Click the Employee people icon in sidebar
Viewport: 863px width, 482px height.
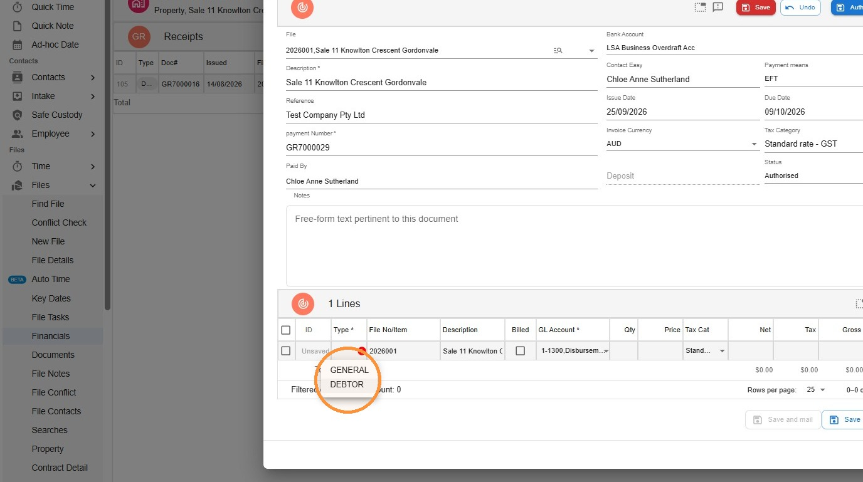tap(18, 134)
